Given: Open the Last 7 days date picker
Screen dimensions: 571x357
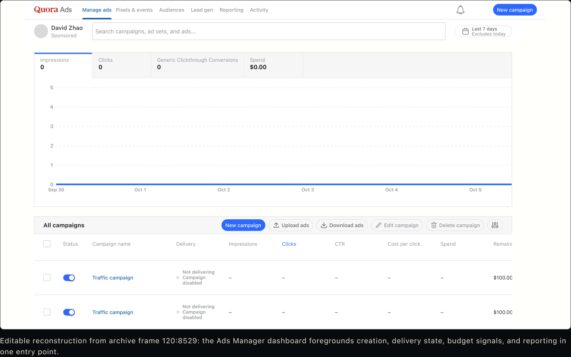Looking at the screenshot, I should tap(483, 32).
